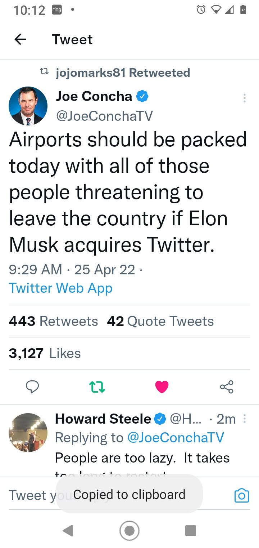The width and height of the screenshot is (259, 548).
Task: Open the three-dot menu on Joe Concha's tweet
Action: pyautogui.click(x=244, y=98)
